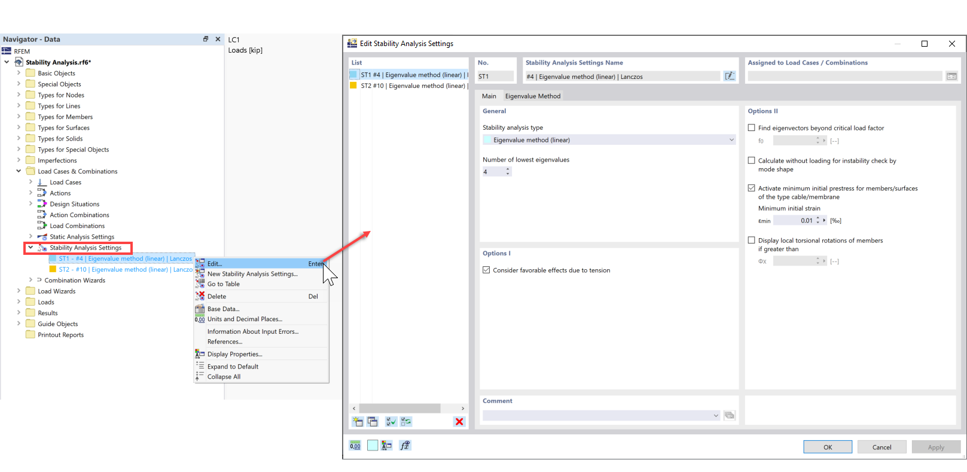967x472 pixels.
Task: Increase the number of lowest eigenvalues stepper
Action: 508,169
